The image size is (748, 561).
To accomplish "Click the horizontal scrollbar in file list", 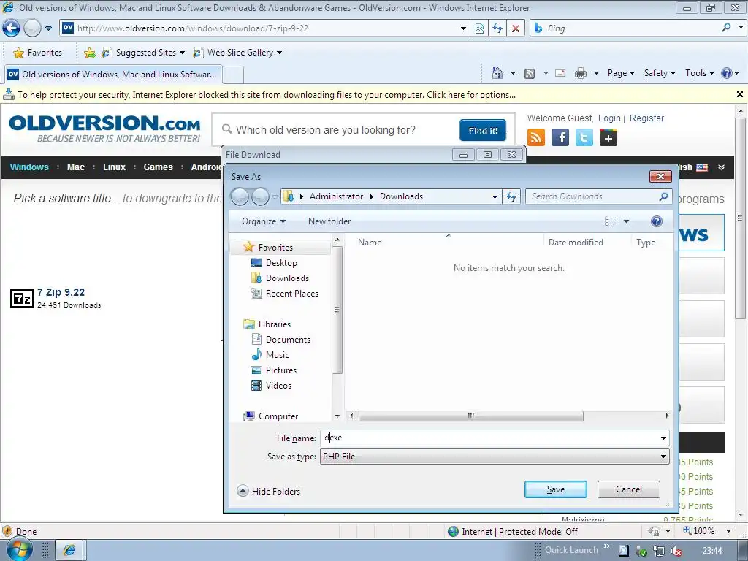I will [470, 416].
